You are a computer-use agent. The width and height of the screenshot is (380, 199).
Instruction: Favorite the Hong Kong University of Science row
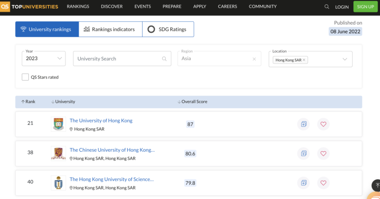click(x=323, y=183)
